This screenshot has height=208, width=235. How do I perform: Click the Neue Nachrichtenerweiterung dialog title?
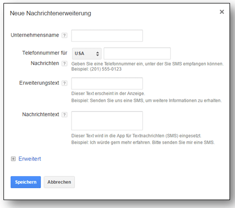(51, 13)
